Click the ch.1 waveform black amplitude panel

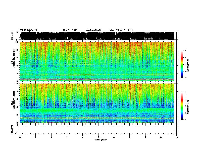click(97, 36)
